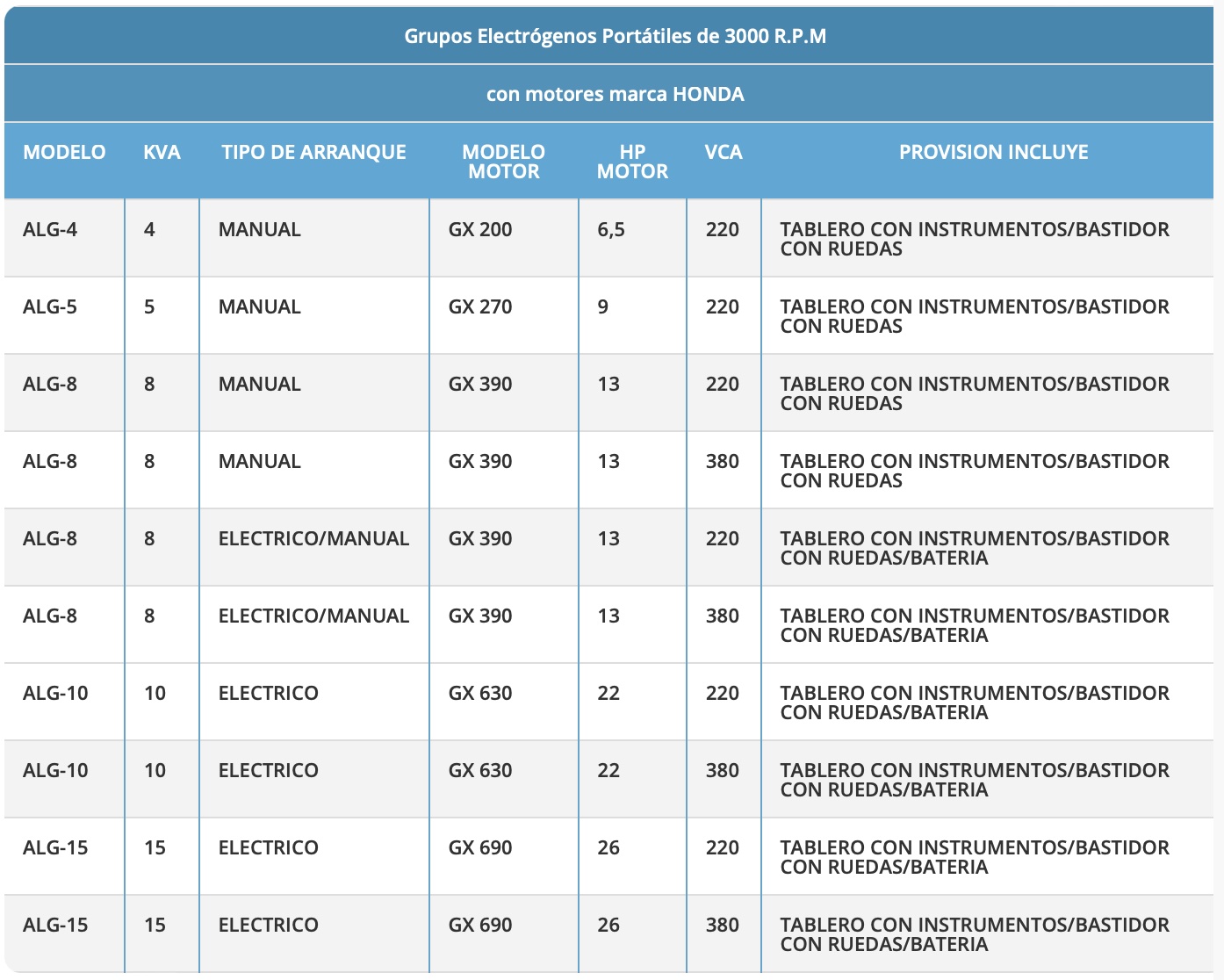Viewport: 1224px width, 980px height.
Task: Select GX 390 in the ELECTRICO/MANUAL 380 row
Action: [x=480, y=616]
